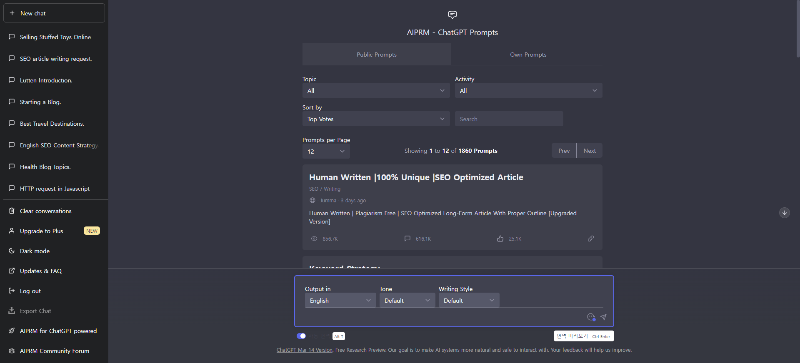Open the SEO article writing request chat

coord(54,59)
